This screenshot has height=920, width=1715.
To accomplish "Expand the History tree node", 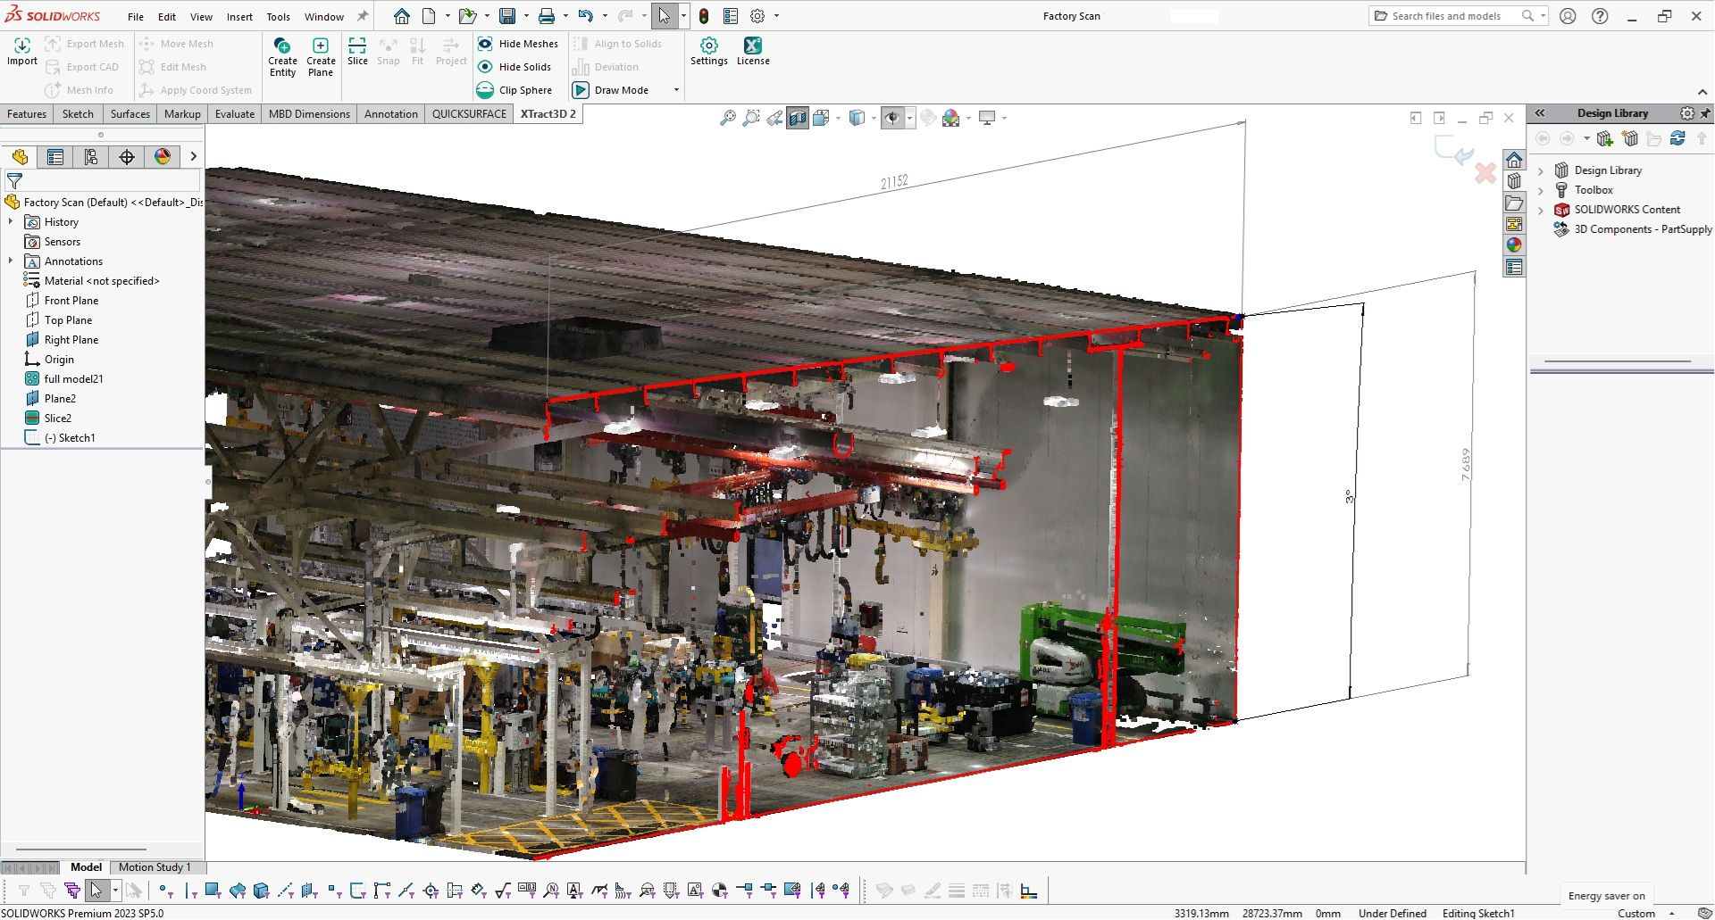I will [11, 221].
